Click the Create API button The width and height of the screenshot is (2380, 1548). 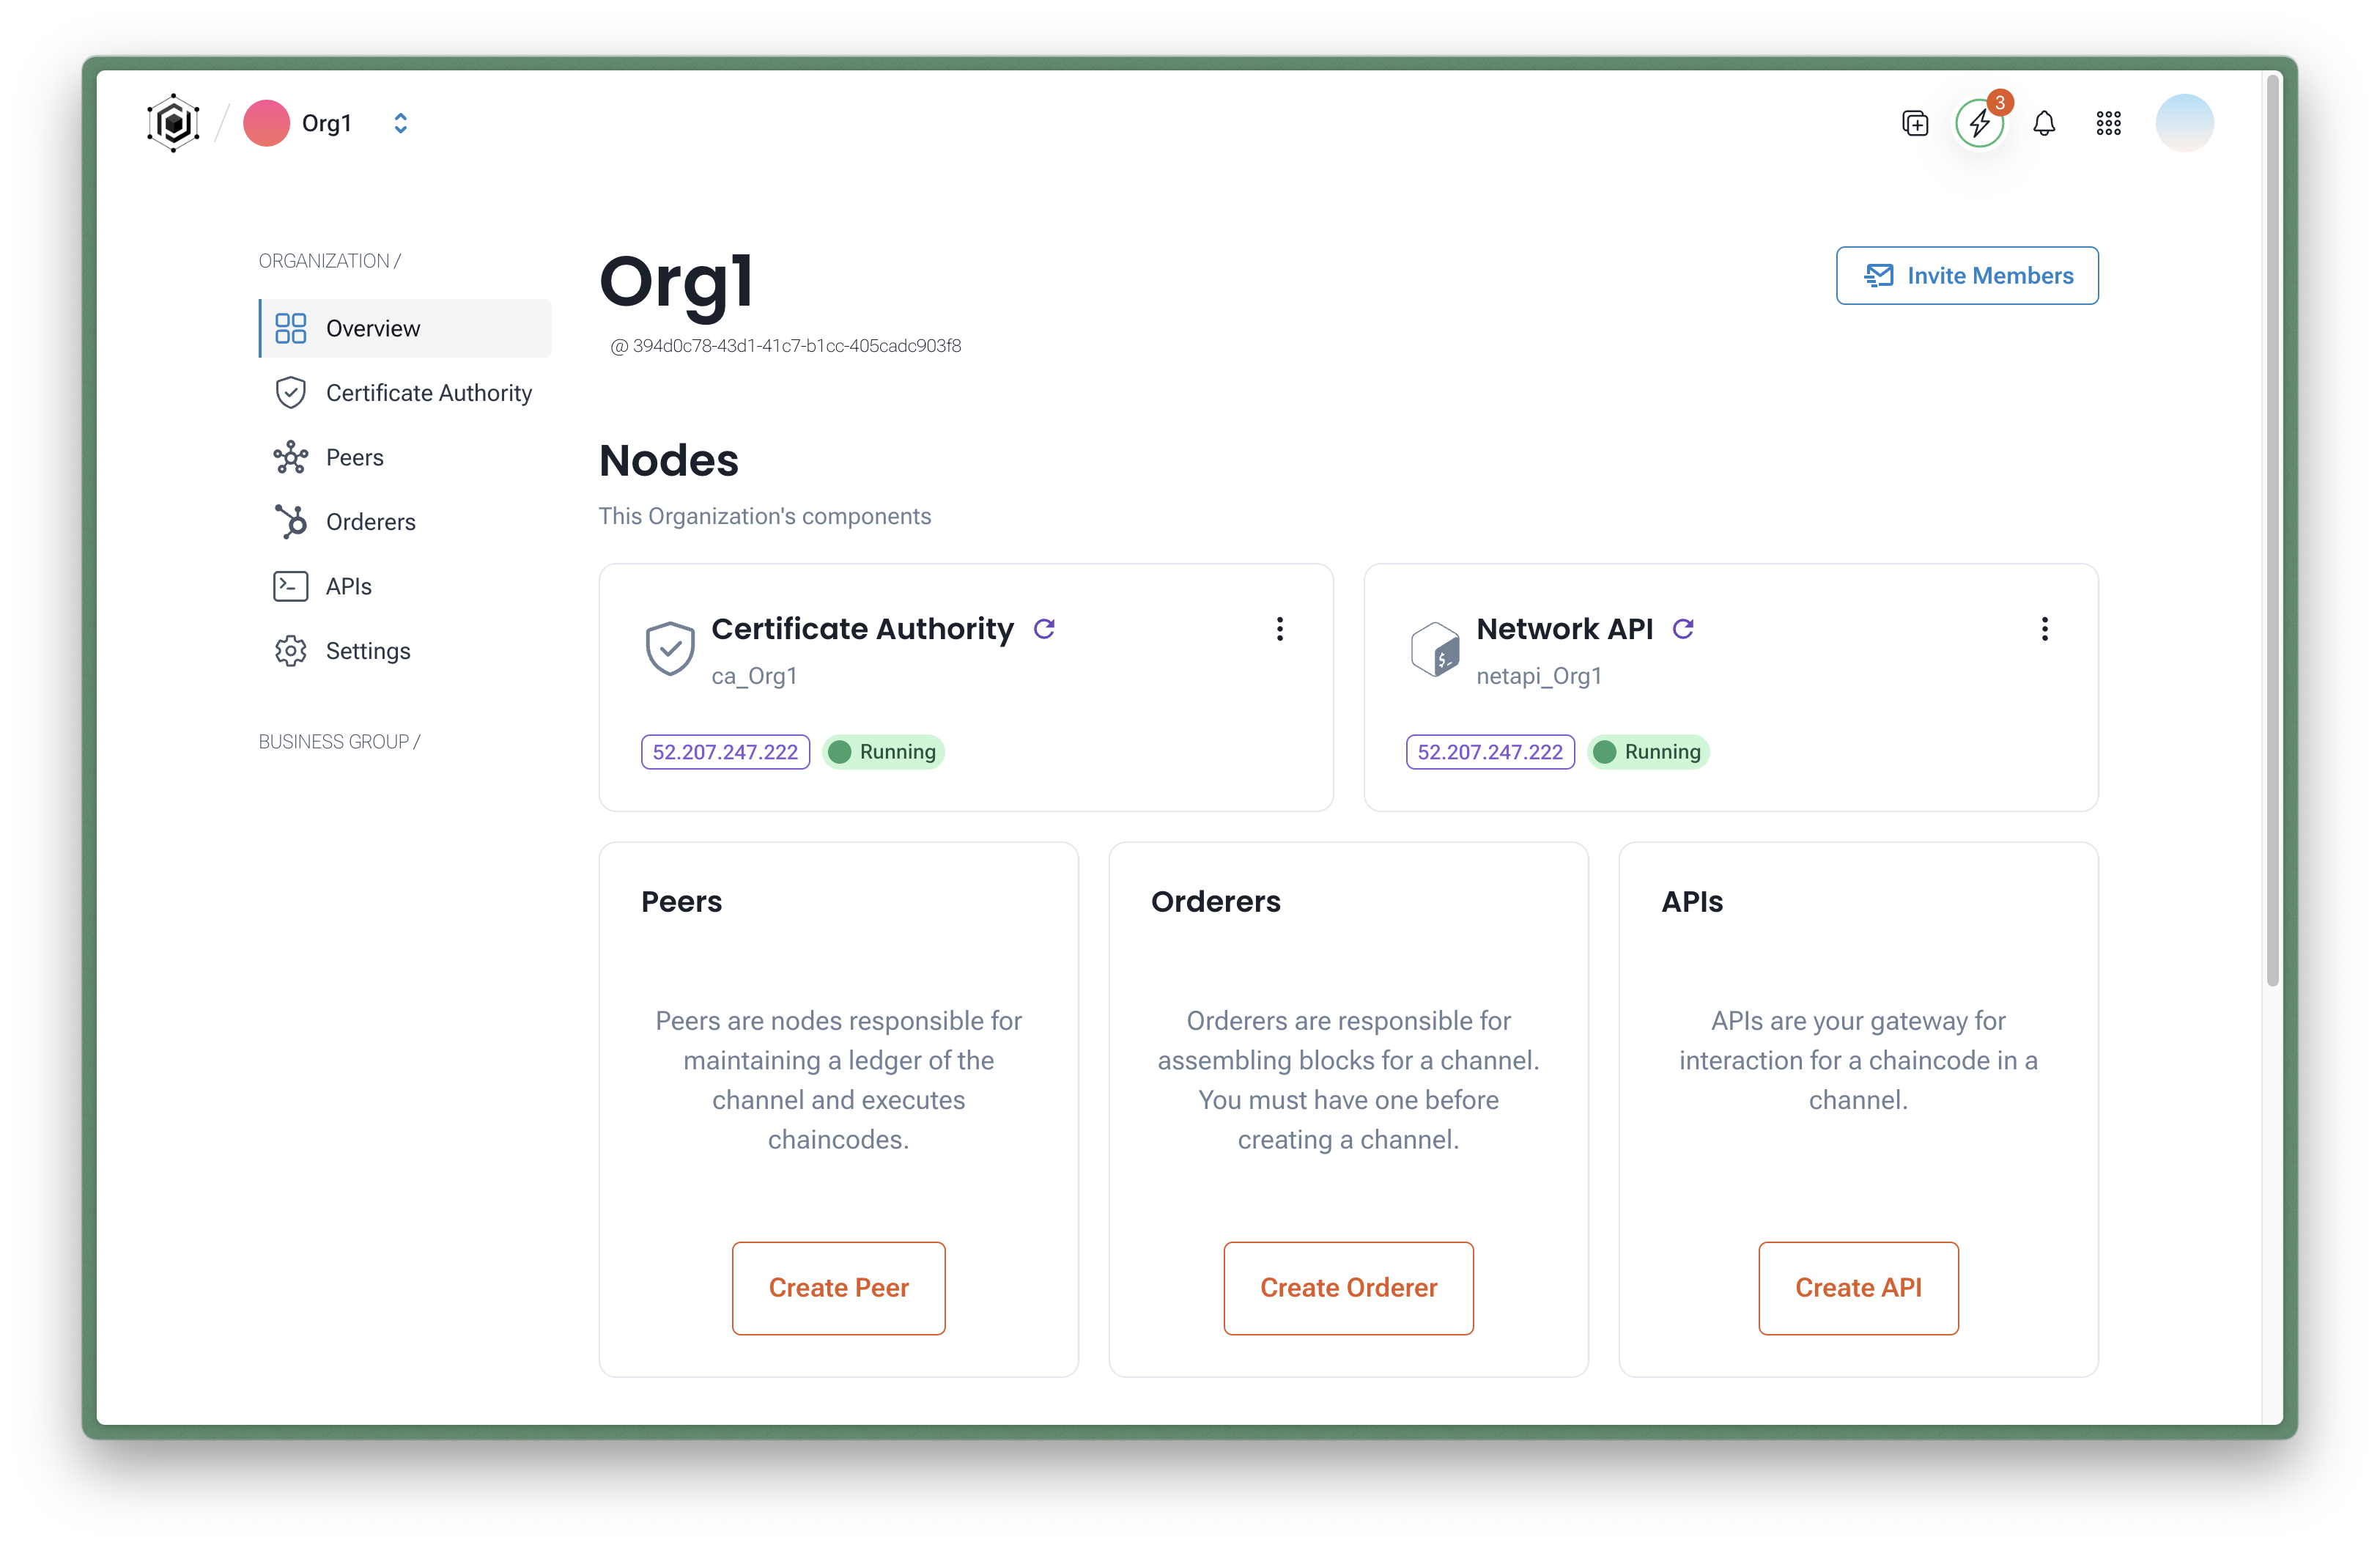tap(1858, 1286)
